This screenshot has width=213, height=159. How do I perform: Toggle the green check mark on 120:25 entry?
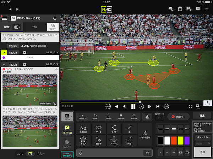(4, 52)
